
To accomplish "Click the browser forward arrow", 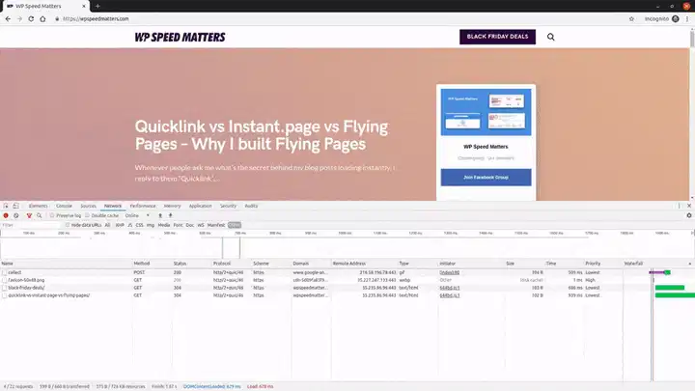I will 19,18.
